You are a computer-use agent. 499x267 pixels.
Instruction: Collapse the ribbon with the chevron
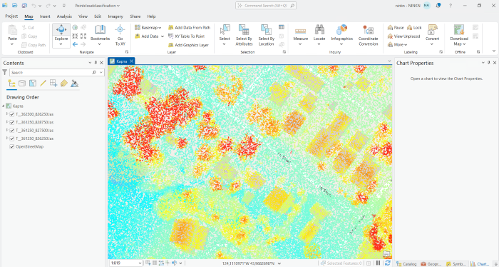[x=493, y=51]
